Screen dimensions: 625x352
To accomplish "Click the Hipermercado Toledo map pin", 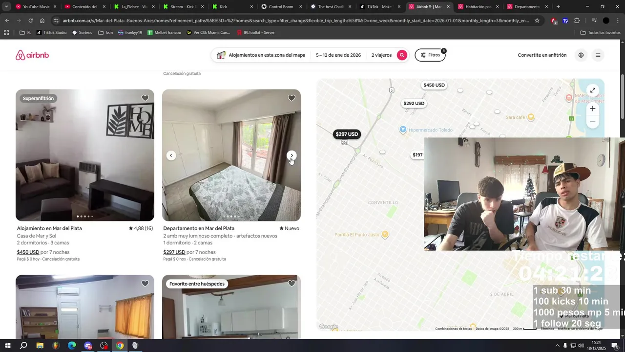I will coord(403,130).
